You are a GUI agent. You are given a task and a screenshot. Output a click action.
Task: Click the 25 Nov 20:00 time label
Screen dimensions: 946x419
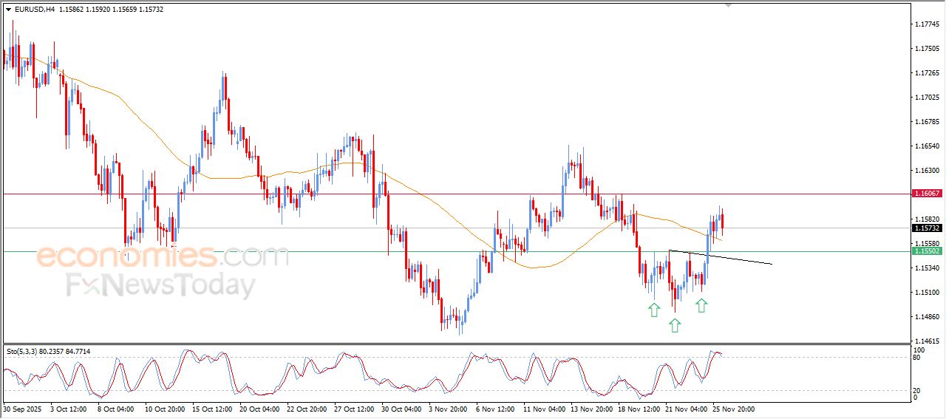click(732, 408)
